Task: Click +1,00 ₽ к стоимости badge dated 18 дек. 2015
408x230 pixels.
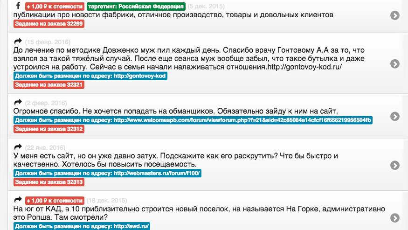Action: [55, 201]
